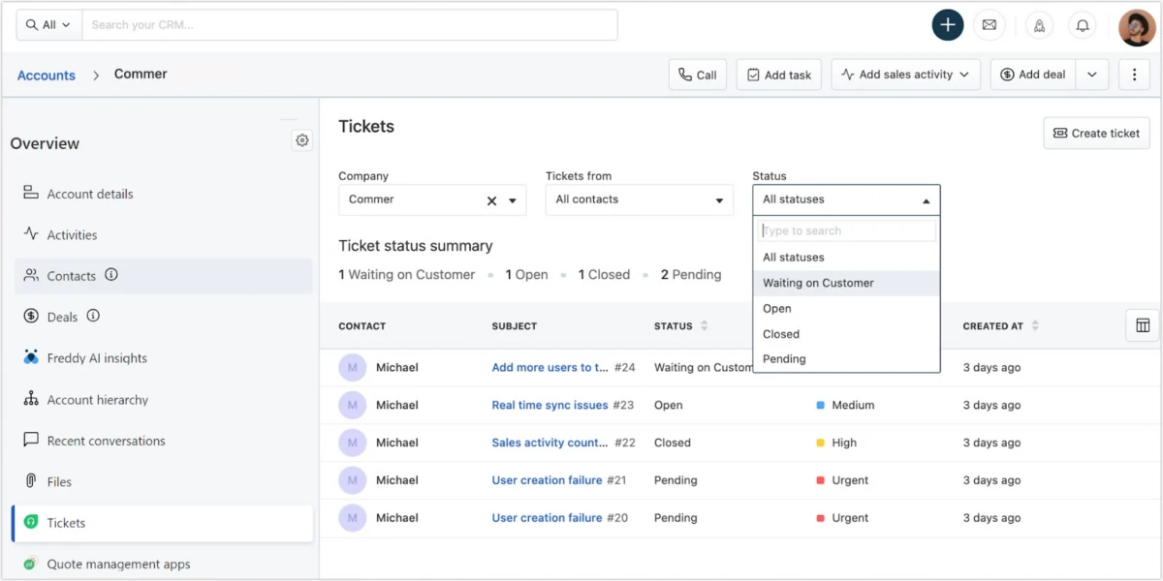Open the sidebar settings gear icon
The height and width of the screenshot is (581, 1163).
coord(302,140)
